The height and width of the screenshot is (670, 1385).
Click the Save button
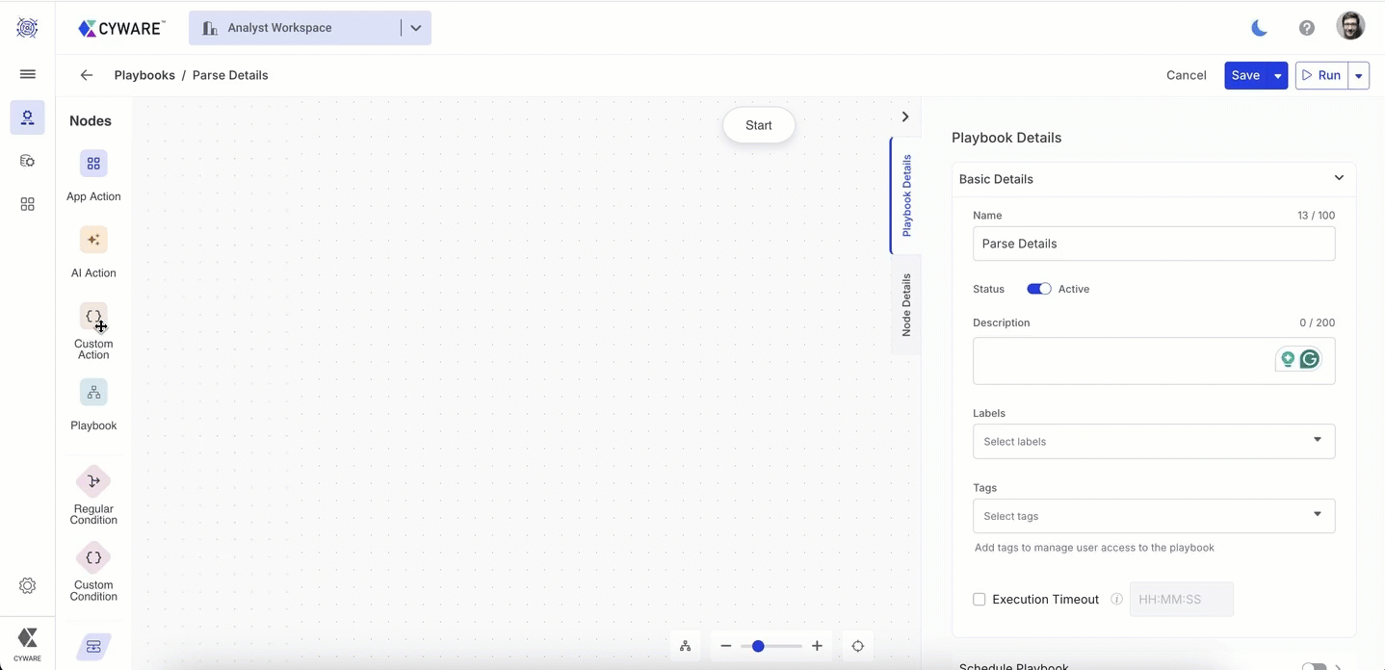1245,75
